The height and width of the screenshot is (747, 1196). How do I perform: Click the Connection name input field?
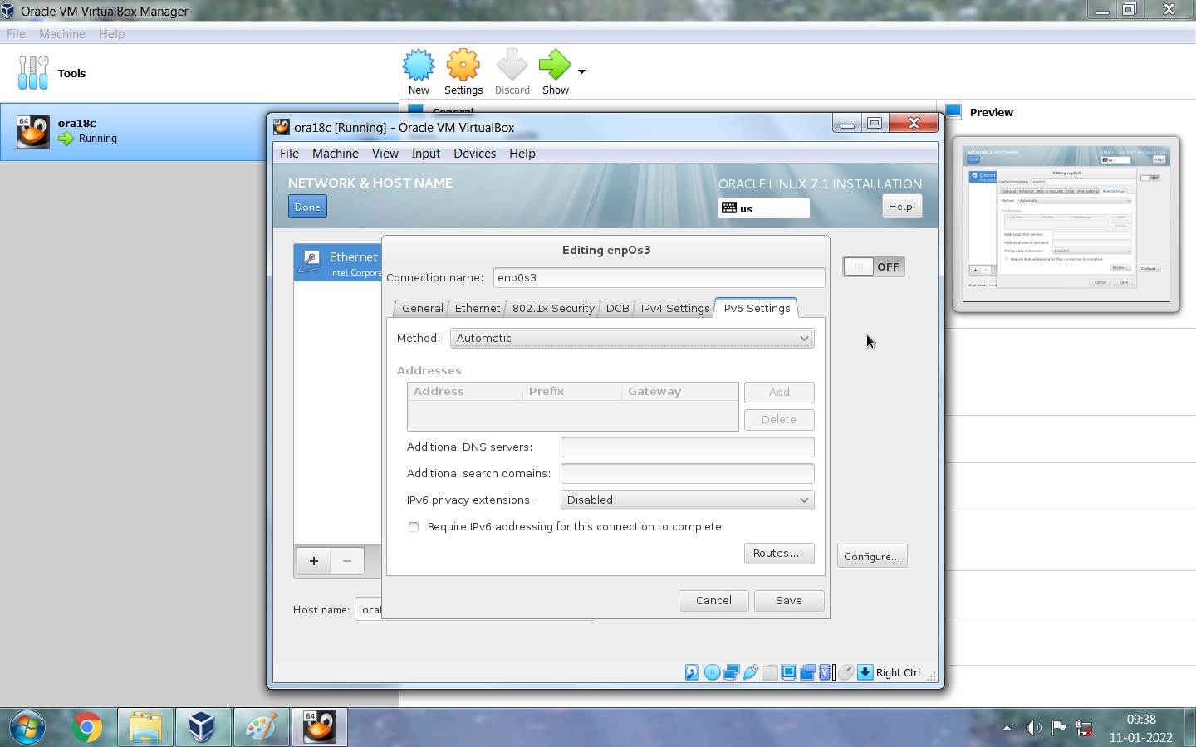[x=659, y=278]
